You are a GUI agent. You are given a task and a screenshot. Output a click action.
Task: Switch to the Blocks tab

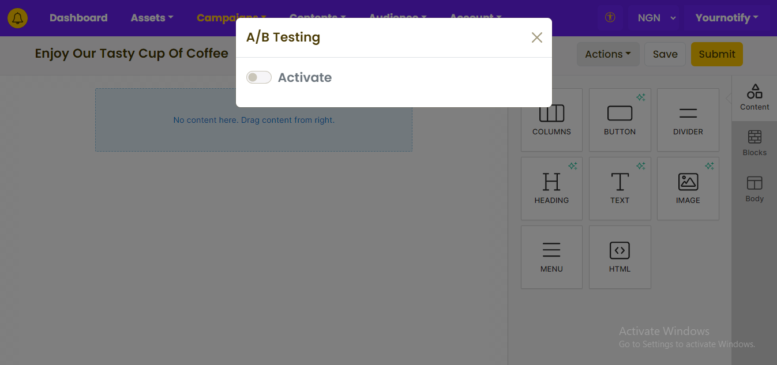755,144
